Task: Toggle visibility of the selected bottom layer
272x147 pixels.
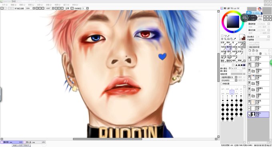Action: click(x=249, y=113)
